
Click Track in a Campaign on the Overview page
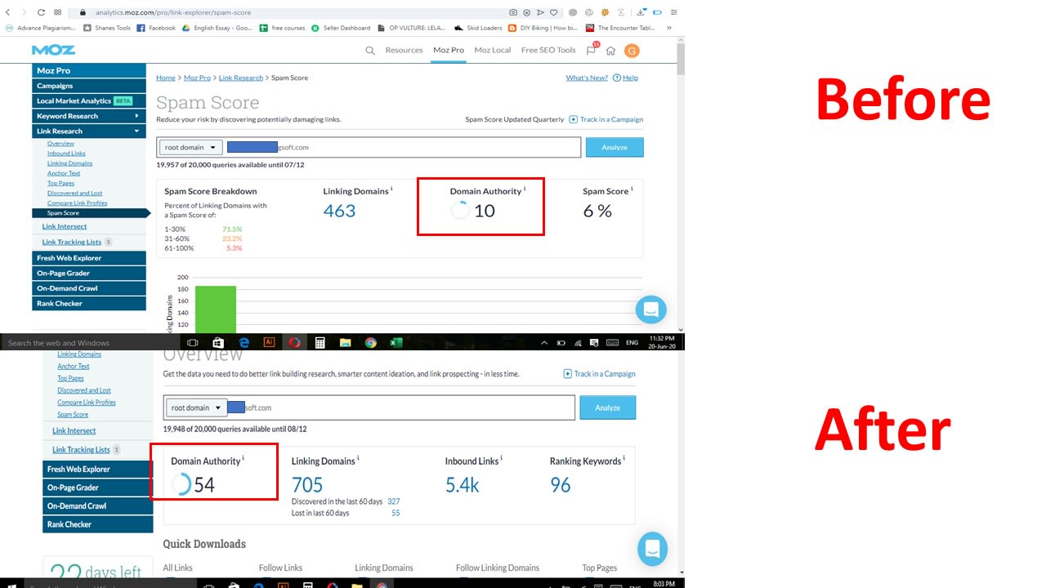(x=600, y=374)
